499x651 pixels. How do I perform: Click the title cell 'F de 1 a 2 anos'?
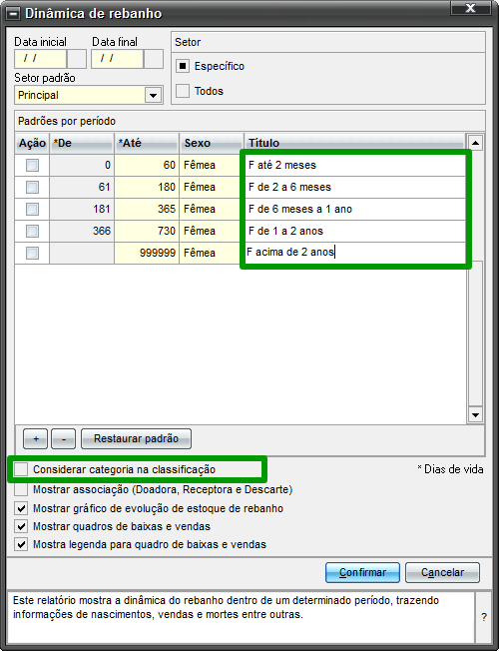(355, 232)
